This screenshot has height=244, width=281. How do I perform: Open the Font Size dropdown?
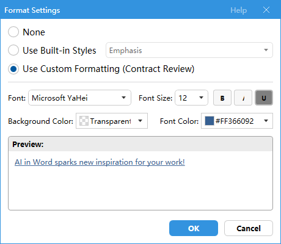click(191, 98)
